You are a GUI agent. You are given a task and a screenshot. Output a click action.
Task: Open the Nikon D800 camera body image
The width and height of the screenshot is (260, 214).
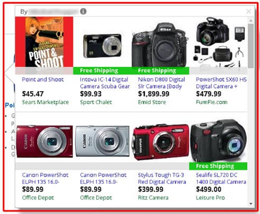(x=160, y=45)
